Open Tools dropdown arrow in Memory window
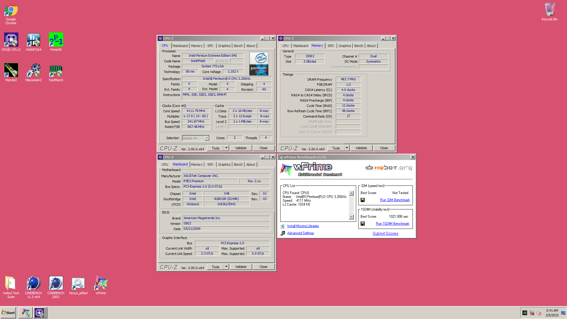Image resolution: width=567 pixels, height=319 pixels. 347,148
